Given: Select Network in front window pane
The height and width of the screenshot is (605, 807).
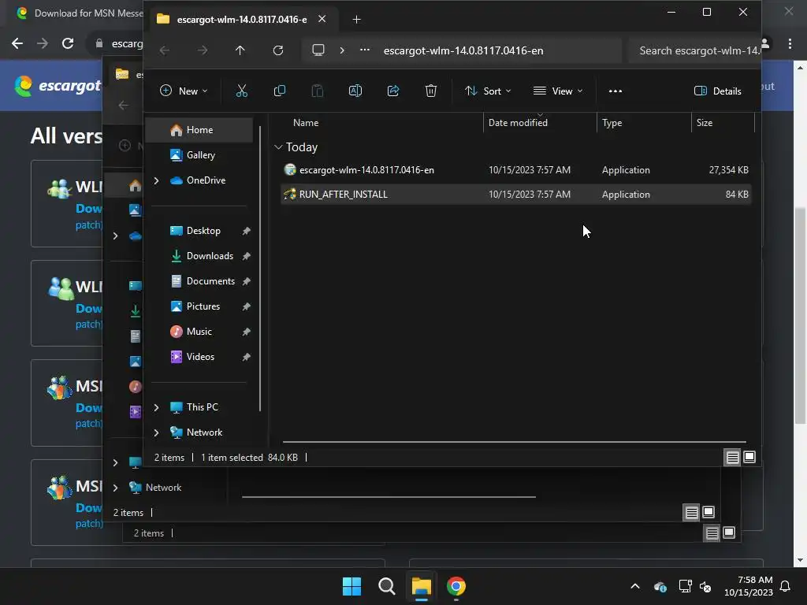Looking at the screenshot, I should click(204, 432).
